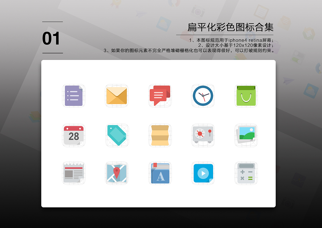Screen dimensions: 322x228
Task: Select the folded paper scroll icon
Action: click(x=160, y=135)
